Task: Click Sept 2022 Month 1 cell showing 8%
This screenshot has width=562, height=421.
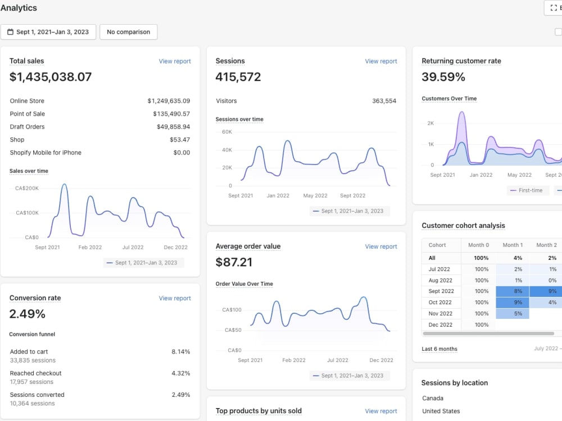Action: (513, 291)
